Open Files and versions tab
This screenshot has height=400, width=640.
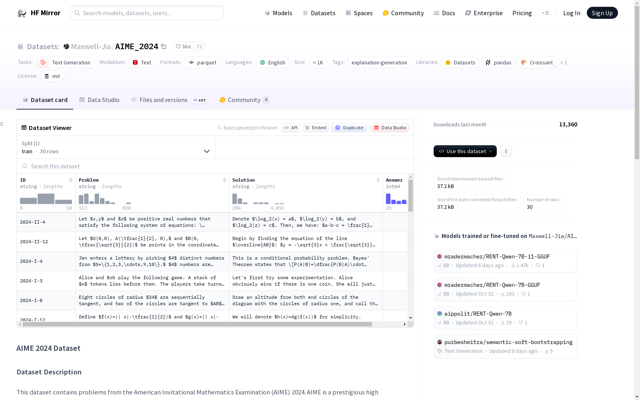click(169, 100)
